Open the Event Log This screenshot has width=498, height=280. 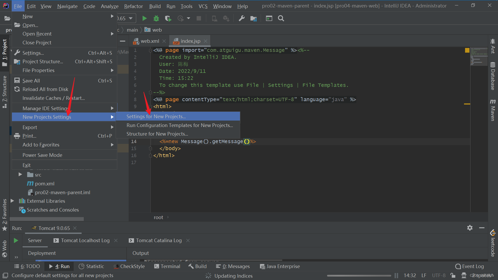pos(470,266)
